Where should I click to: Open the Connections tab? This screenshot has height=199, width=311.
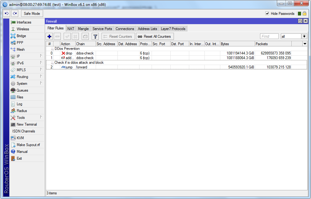(x=125, y=29)
